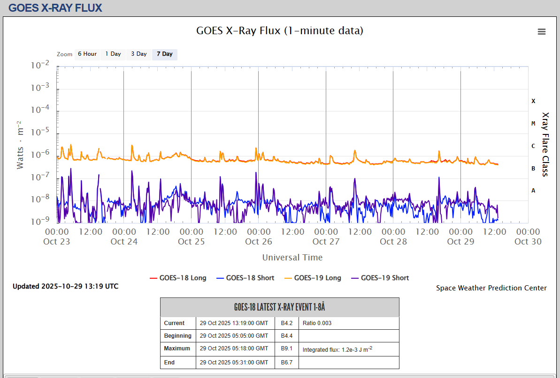Click the chart title GOES X-Ray Flux
The image size is (560, 378).
point(279,31)
